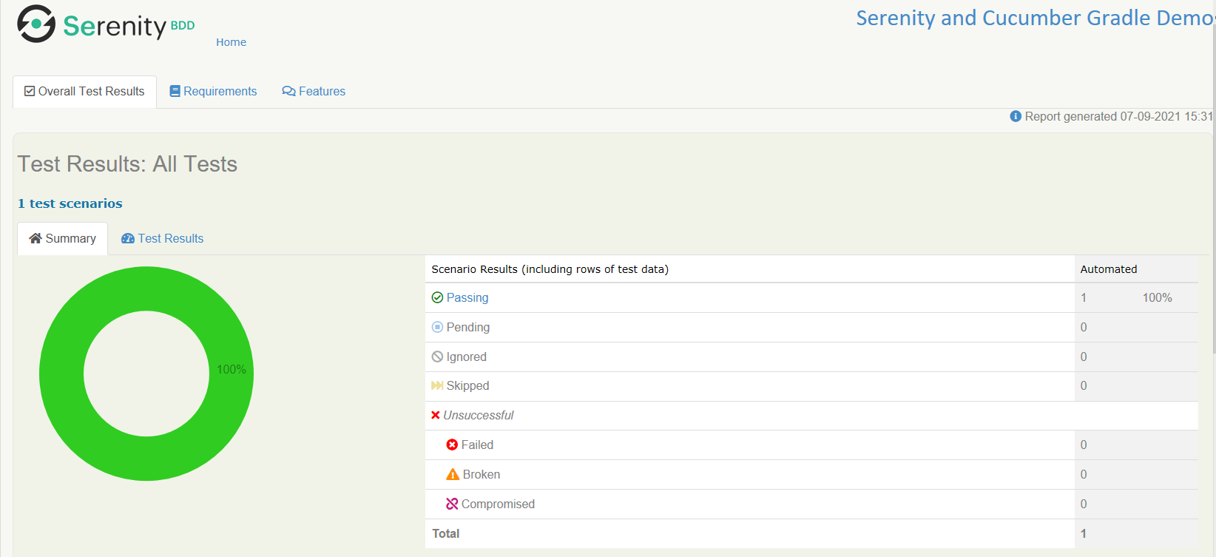Open the Features tab
Image resolution: width=1216 pixels, height=557 pixels.
click(x=314, y=92)
